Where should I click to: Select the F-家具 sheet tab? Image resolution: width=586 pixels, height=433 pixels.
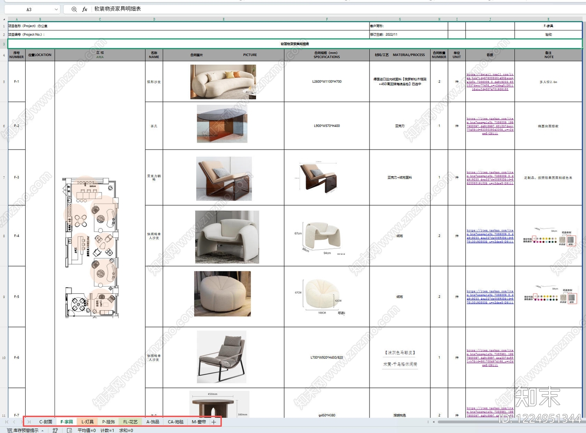(67, 422)
